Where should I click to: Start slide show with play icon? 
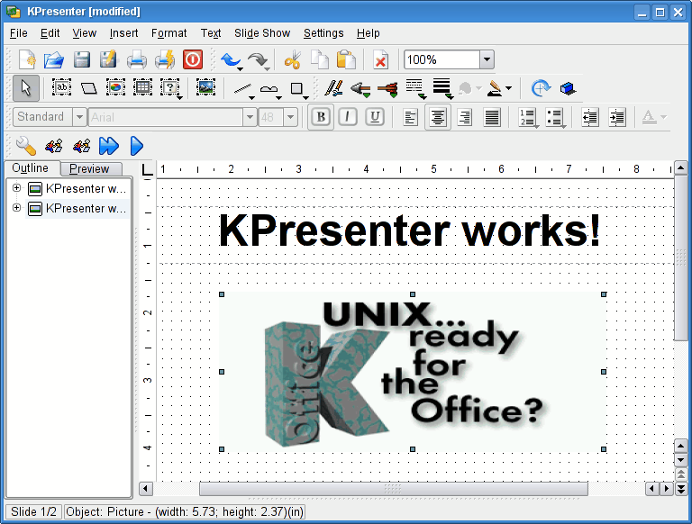tap(137, 145)
